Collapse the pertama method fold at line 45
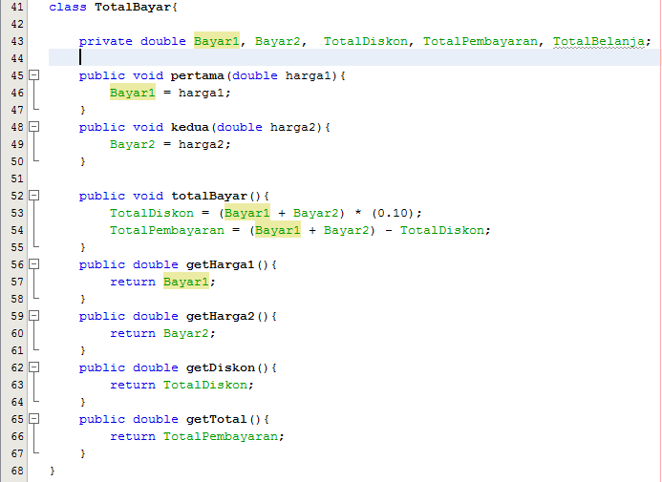The width and height of the screenshot is (662, 482). point(33,75)
